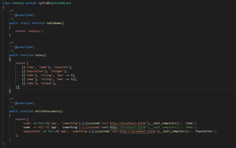Image resolution: width=236 pixels, height=148 pixels.
Task: Click the {@inheritdoc} tag above tableName()
Action: [24, 15]
